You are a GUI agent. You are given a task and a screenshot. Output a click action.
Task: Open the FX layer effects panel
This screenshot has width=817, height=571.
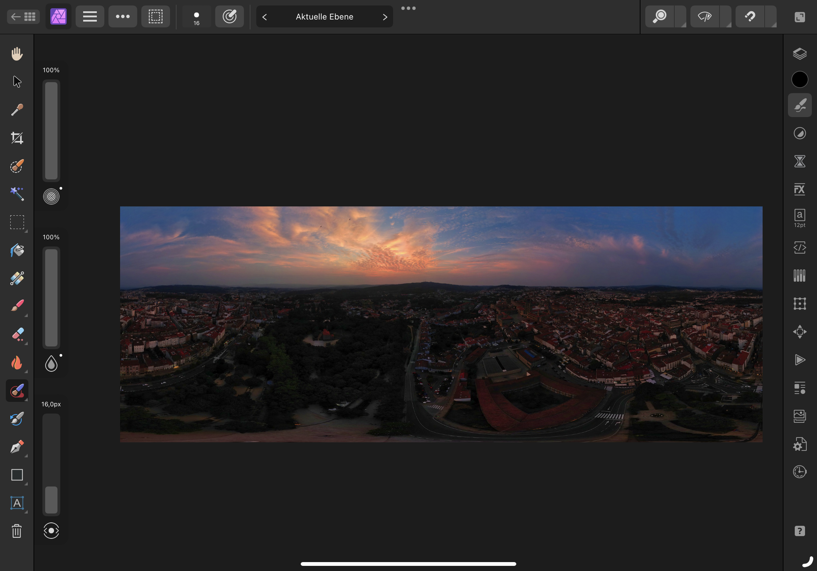point(799,189)
